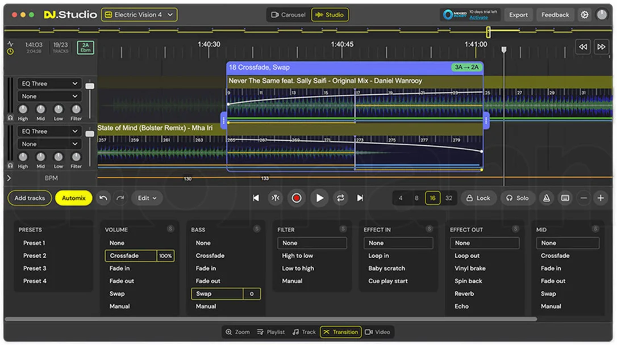The height and width of the screenshot is (345, 617).
Task: Click the left transition edge handle
Action: coord(223,120)
